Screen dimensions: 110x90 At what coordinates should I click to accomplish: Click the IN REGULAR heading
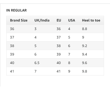17,10
